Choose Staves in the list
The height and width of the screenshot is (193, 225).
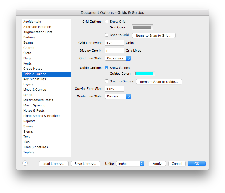click(46, 126)
